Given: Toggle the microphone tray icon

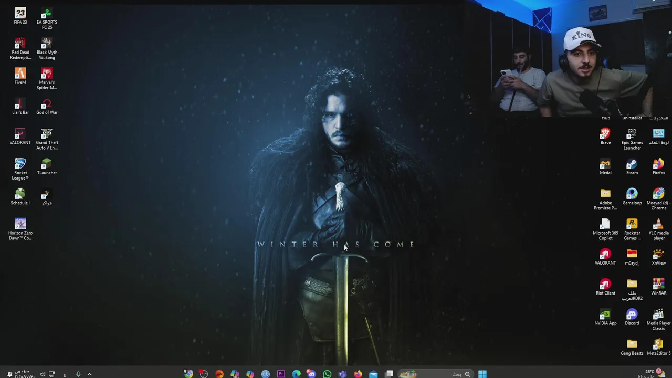Looking at the screenshot, I should point(78,374).
